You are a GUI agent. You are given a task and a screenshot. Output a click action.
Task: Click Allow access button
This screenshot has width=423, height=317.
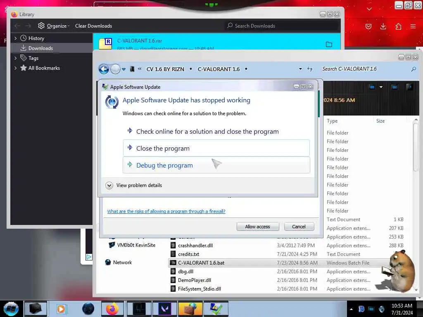[x=258, y=227]
